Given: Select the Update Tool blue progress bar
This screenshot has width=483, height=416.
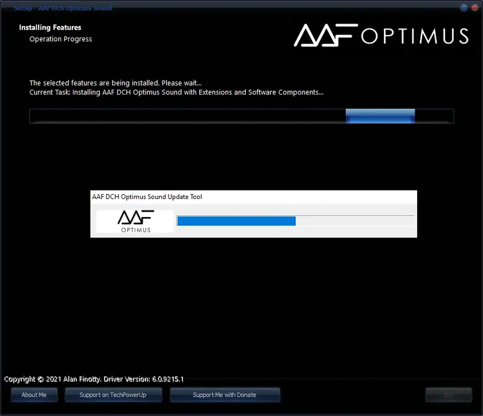Looking at the screenshot, I should (235, 221).
